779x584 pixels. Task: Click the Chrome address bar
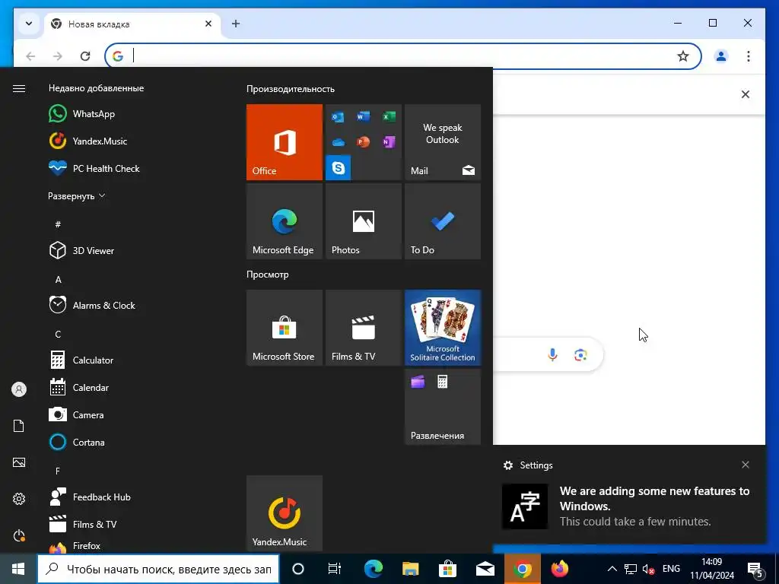point(402,56)
